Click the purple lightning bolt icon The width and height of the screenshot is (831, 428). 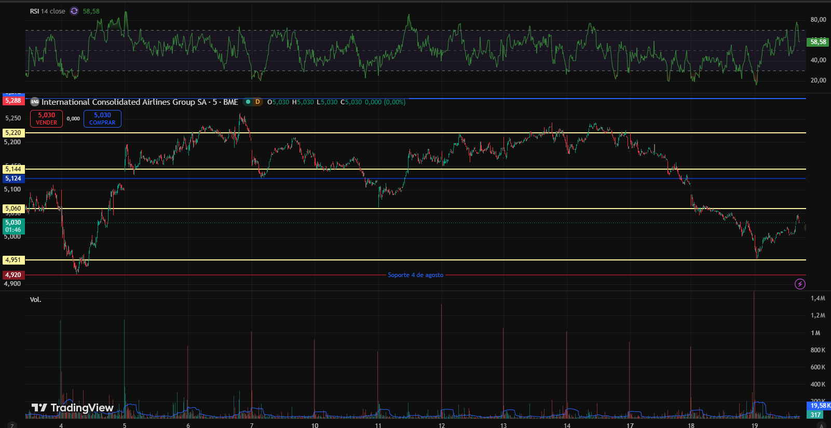coord(800,284)
